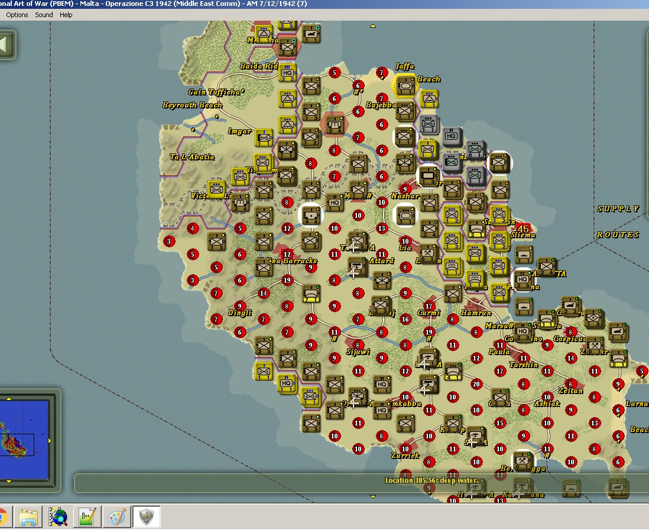Select the artillery unit showing 4 1
This screenshot has height=531, width=649.
tap(453, 372)
